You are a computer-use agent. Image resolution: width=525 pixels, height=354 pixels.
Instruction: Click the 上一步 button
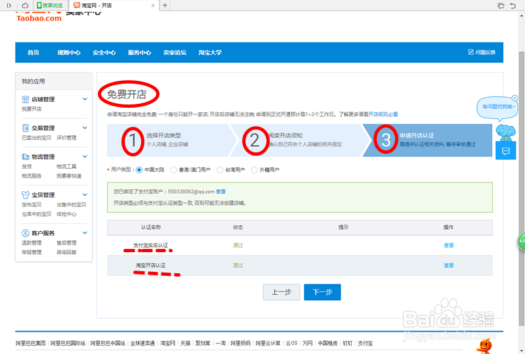[x=282, y=292]
